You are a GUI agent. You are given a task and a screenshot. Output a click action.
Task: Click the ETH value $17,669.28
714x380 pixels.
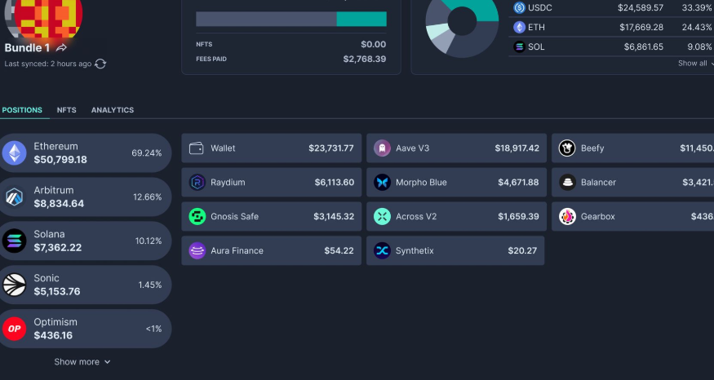pyautogui.click(x=641, y=27)
